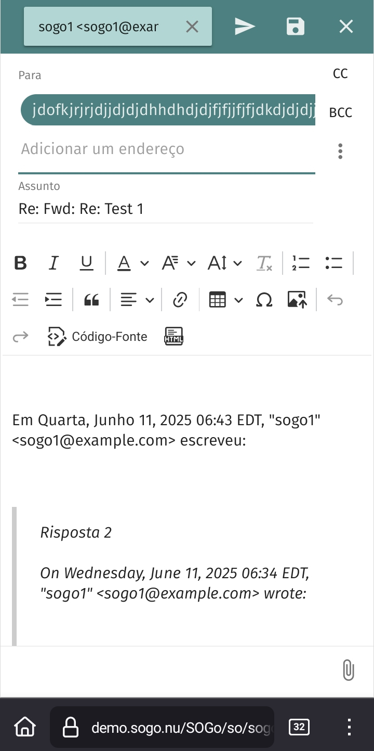Remove formatting from the selected text
Screen dimensions: 374x751
click(x=264, y=263)
